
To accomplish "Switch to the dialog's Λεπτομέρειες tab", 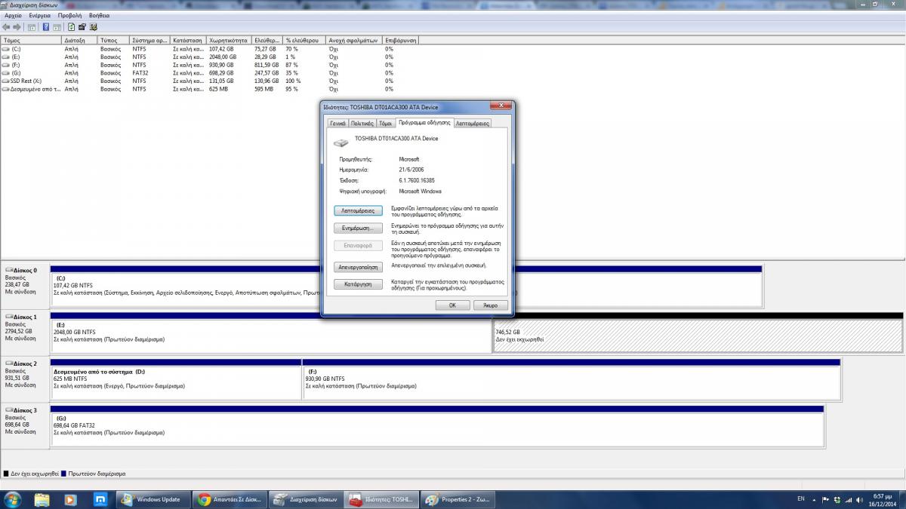I will click(x=473, y=123).
